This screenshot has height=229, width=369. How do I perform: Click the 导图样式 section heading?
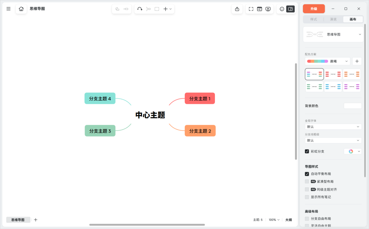pos(311,166)
